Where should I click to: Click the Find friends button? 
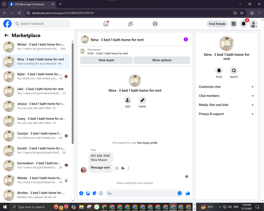coord(217,24)
